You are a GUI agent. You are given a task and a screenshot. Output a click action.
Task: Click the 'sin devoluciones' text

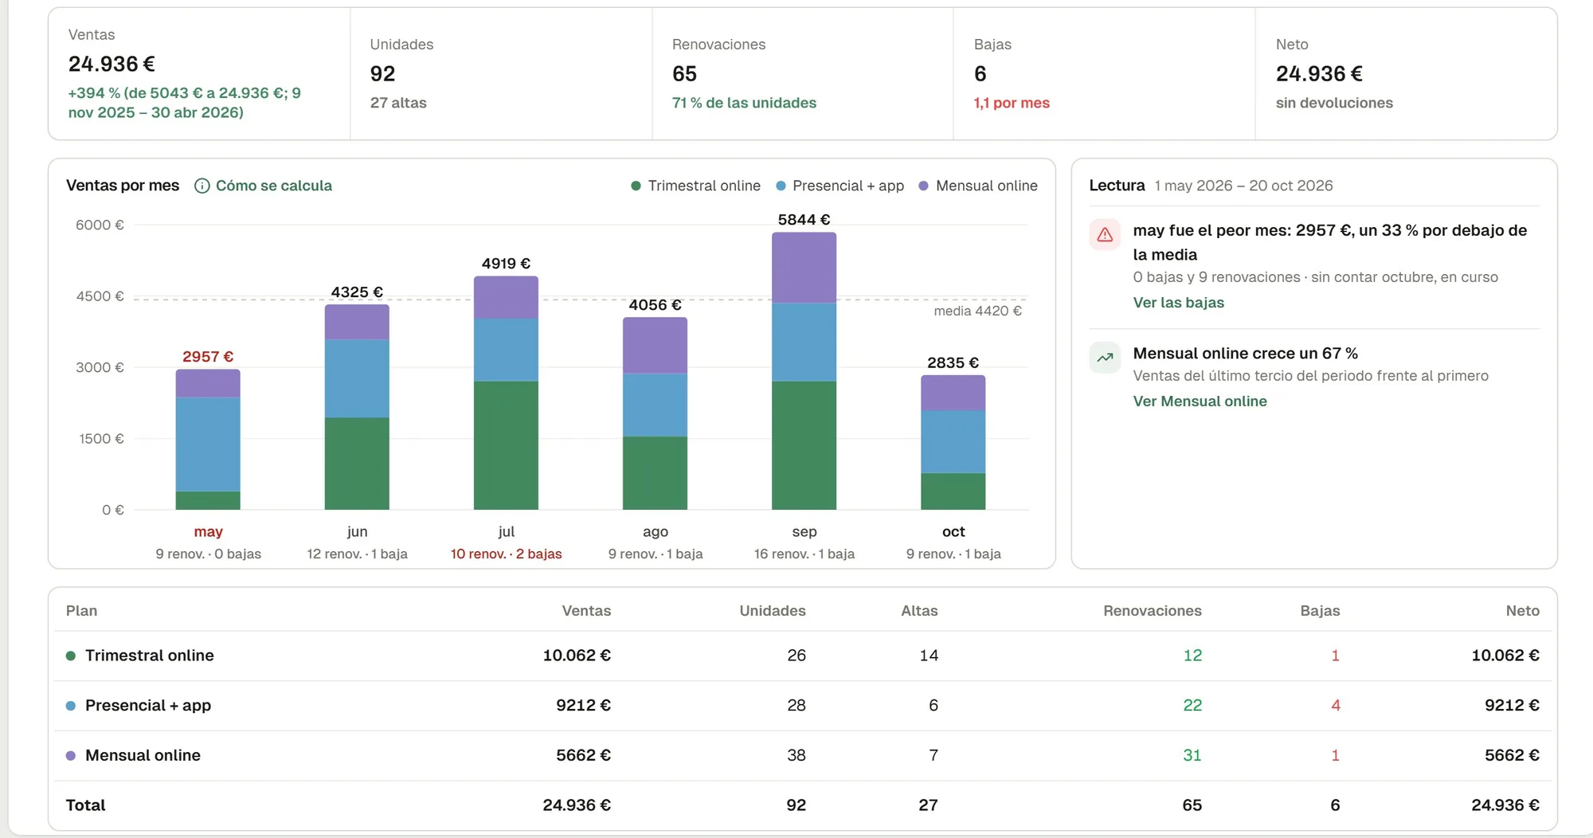point(1334,103)
